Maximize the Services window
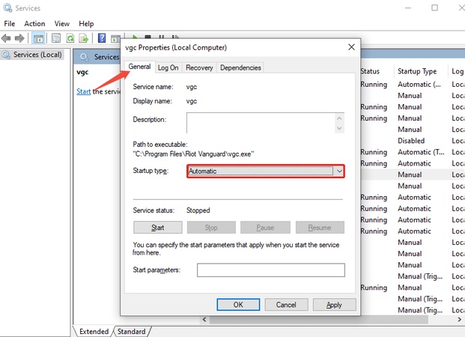 434,7
